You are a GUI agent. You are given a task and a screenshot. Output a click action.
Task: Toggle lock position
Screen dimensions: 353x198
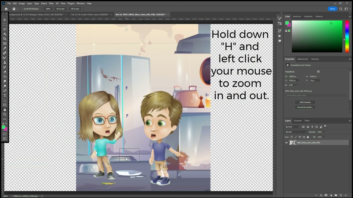(300, 137)
